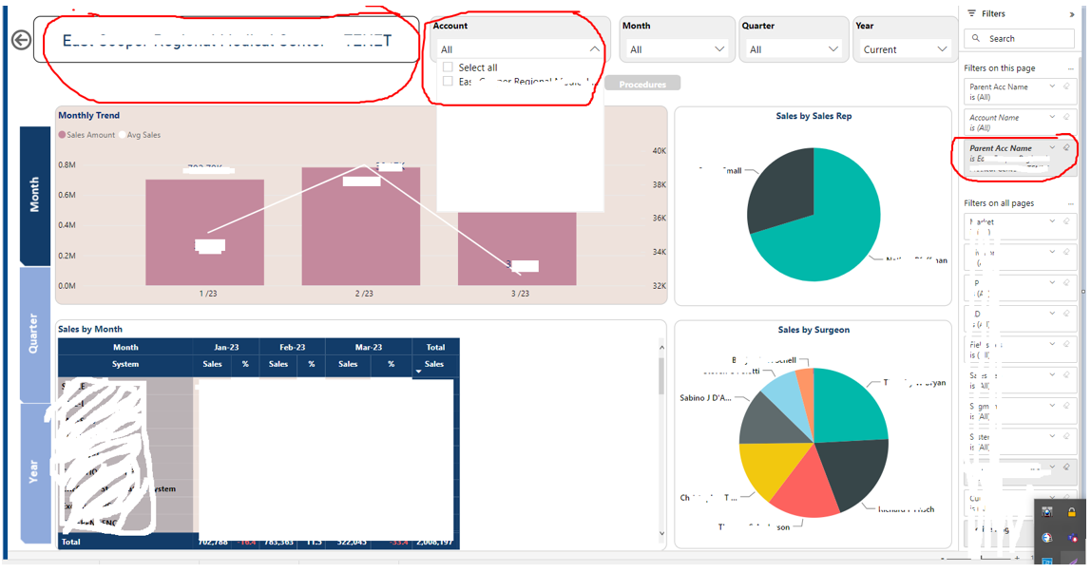
Task: Expand the Market filter card
Action: click(1052, 221)
